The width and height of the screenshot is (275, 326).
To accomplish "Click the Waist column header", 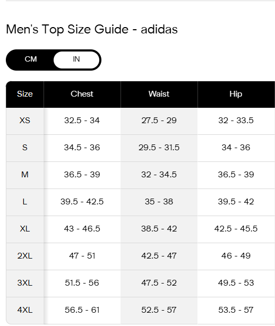I will coord(159,94).
